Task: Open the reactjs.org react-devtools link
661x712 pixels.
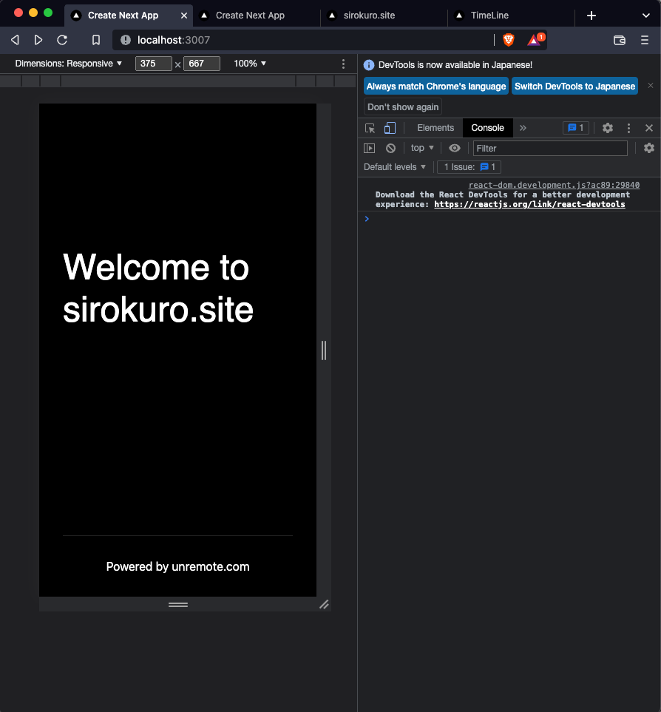Action: [529, 204]
